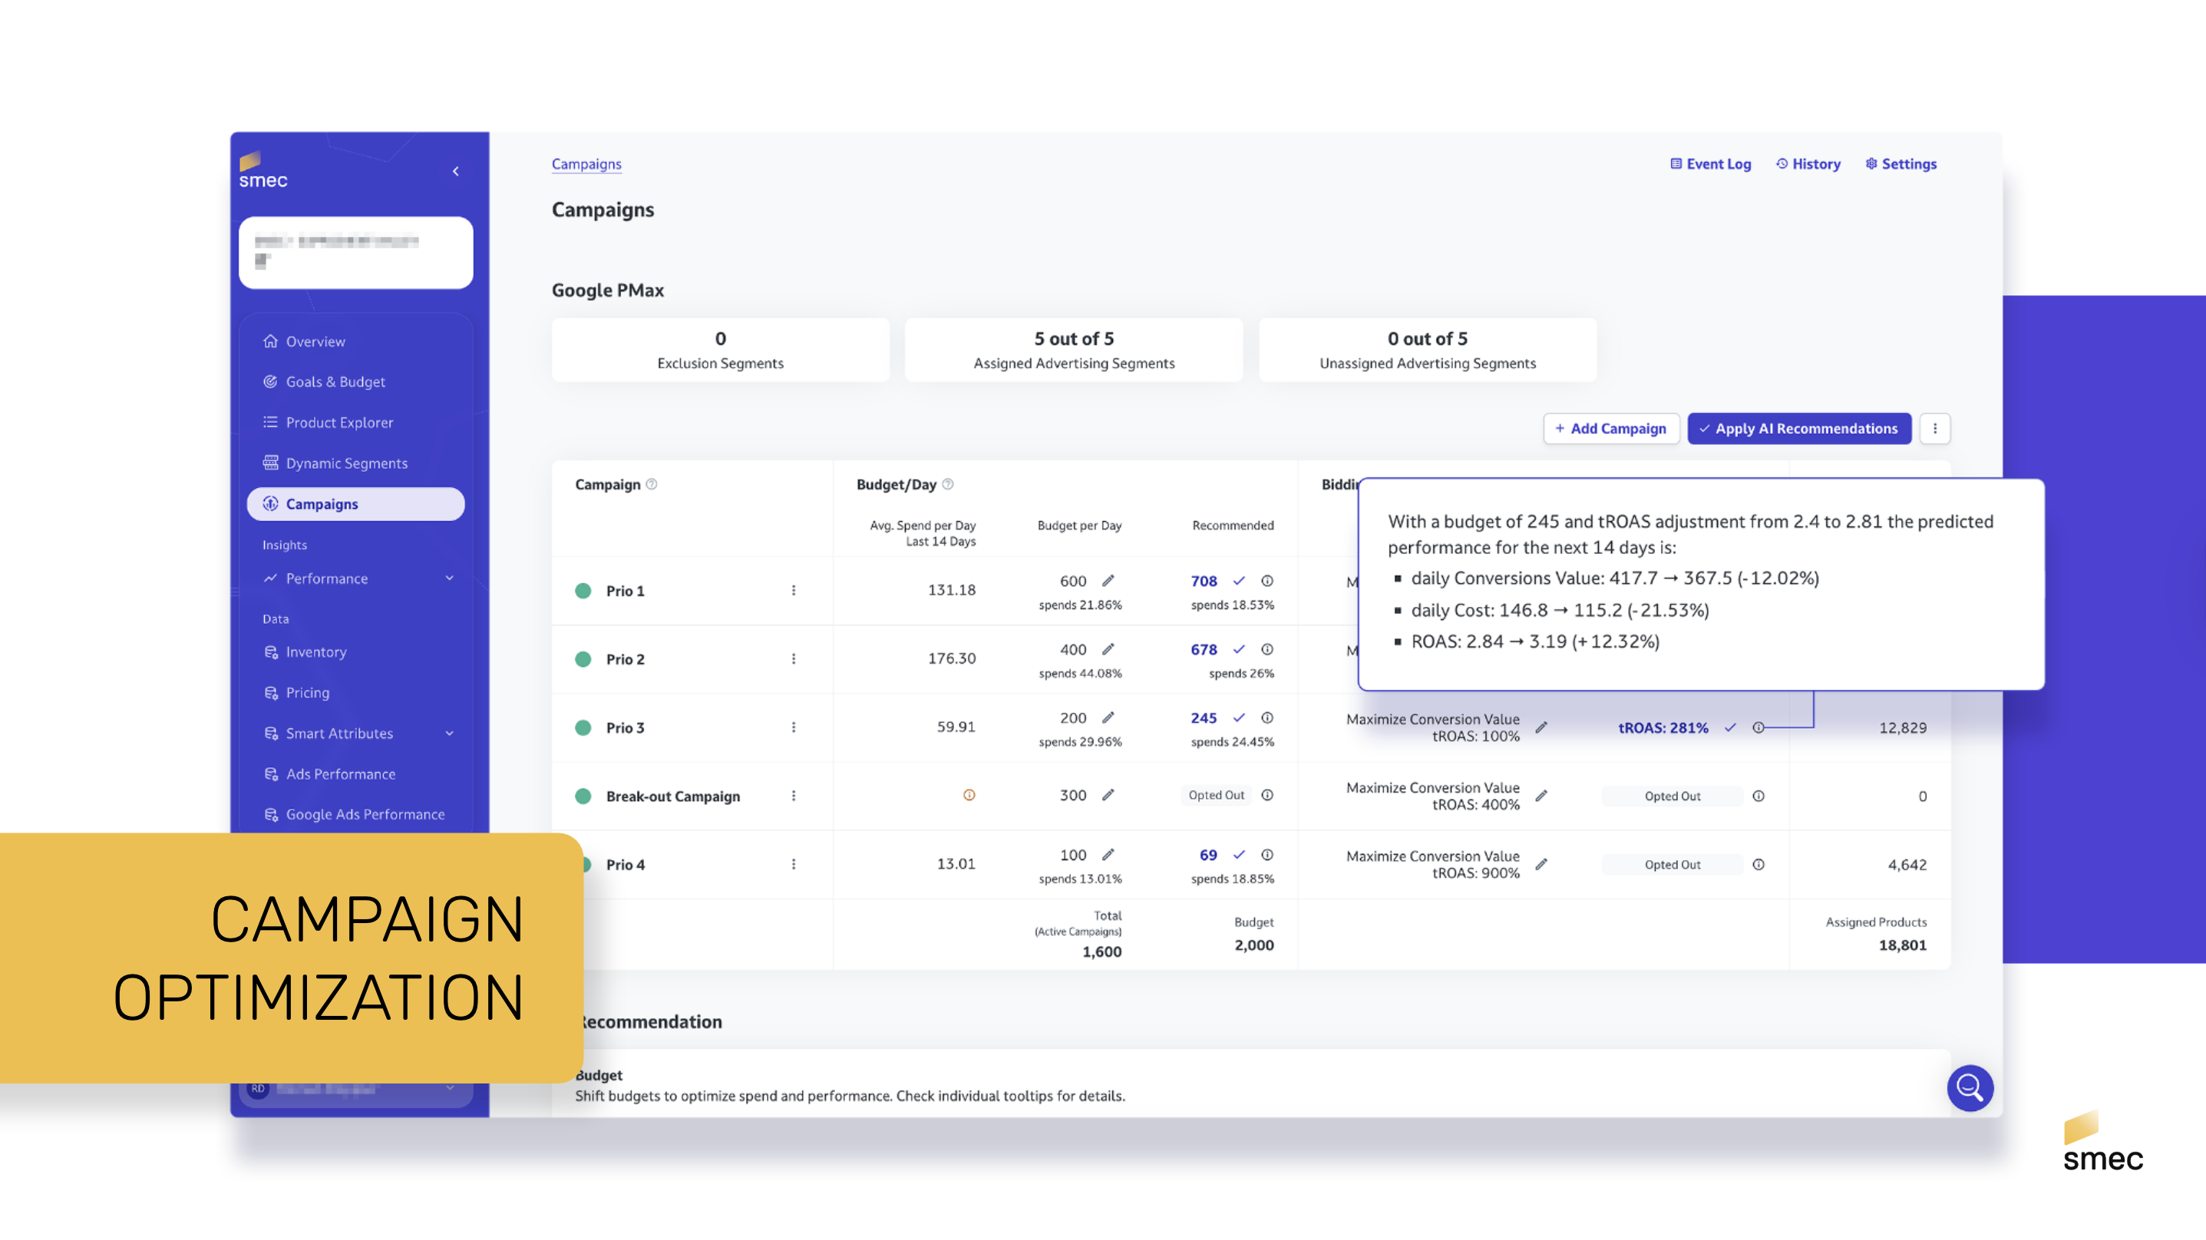Accept recommended 245 budget checkmark for Prio 3

[1238, 717]
